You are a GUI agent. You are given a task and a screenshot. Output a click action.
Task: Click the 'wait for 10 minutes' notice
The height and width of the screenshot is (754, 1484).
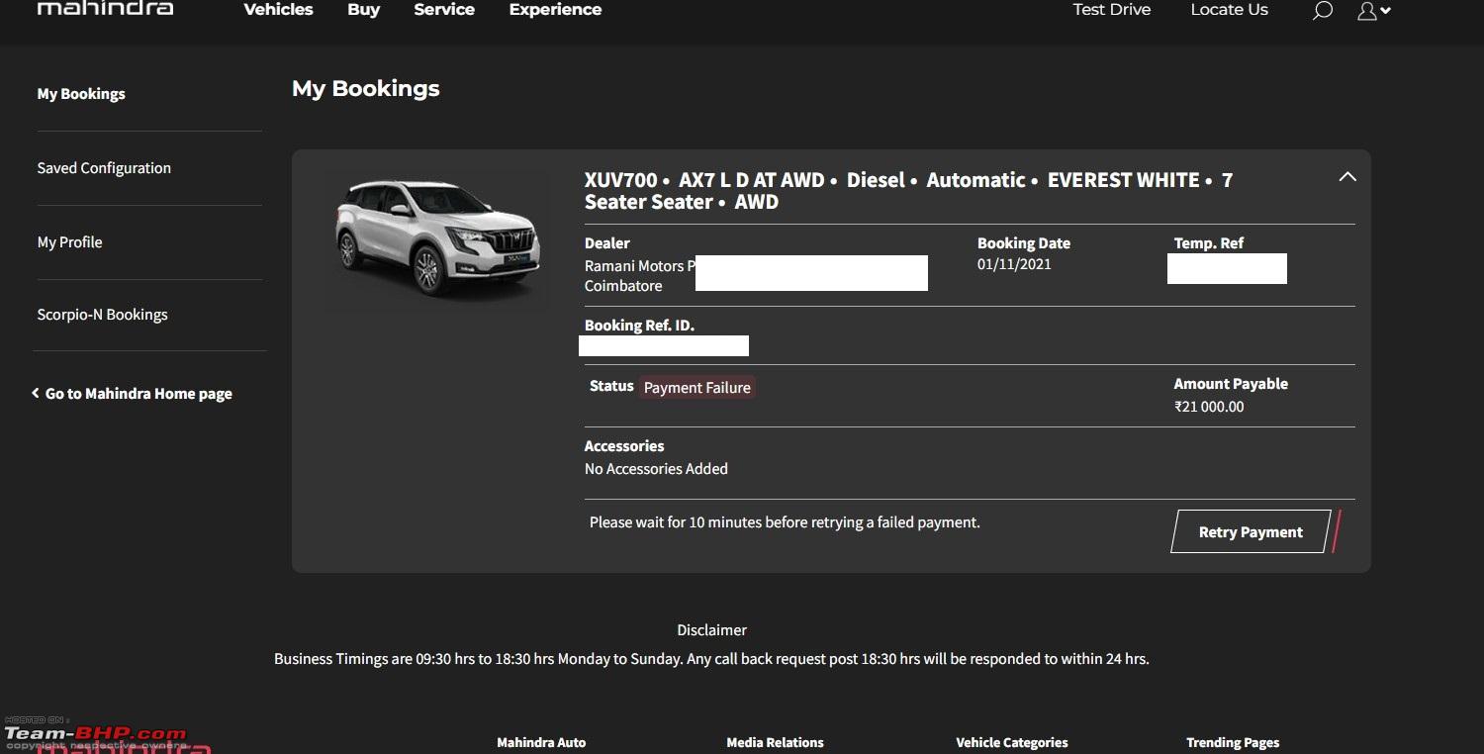(785, 522)
